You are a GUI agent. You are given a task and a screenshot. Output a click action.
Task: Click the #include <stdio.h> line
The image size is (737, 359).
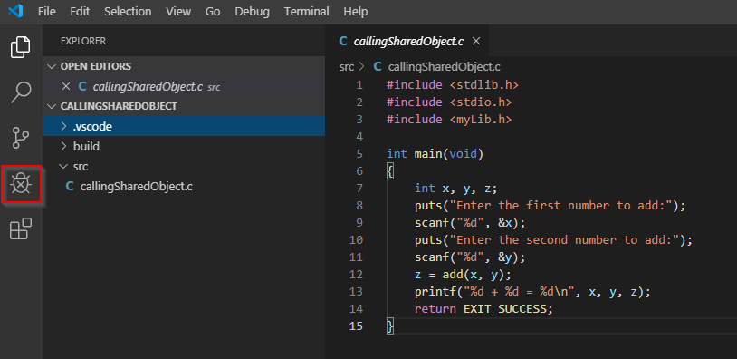click(x=449, y=102)
